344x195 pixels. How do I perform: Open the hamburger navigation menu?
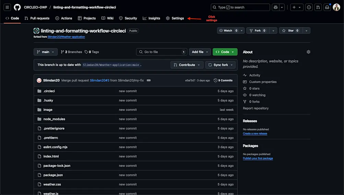(7, 7)
